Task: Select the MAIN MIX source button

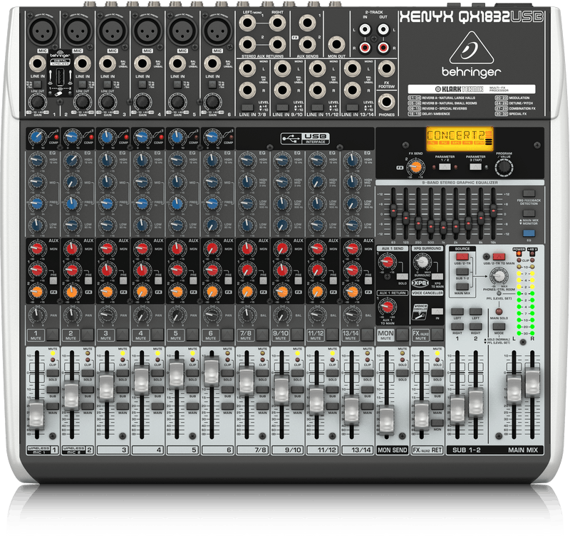Action: [462, 287]
